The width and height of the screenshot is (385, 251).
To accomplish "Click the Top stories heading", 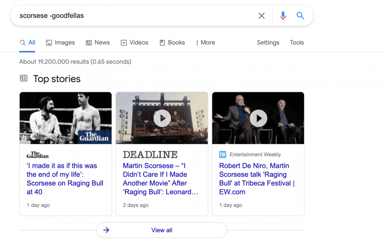I will (57, 79).
